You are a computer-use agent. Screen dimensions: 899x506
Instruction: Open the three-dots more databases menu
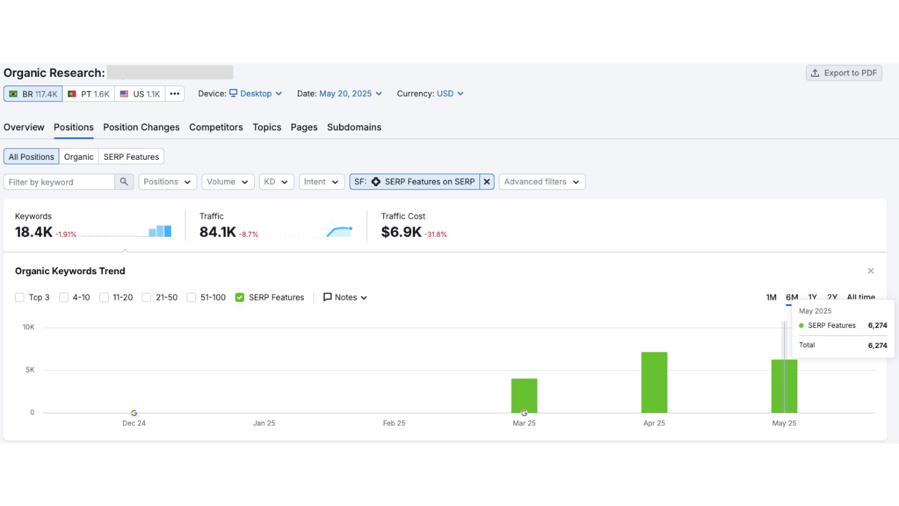(x=175, y=94)
